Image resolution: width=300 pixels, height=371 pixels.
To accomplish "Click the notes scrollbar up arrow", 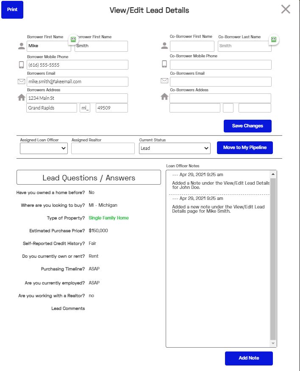I will pyautogui.click(x=273, y=174).
